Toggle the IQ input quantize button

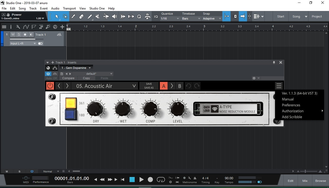[156, 16]
